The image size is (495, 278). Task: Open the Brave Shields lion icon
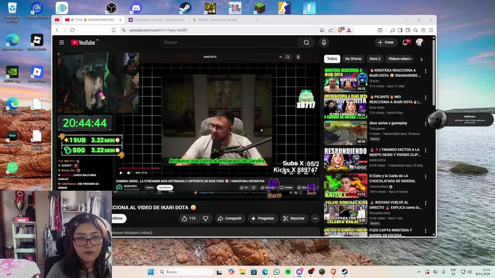pos(341,30)
